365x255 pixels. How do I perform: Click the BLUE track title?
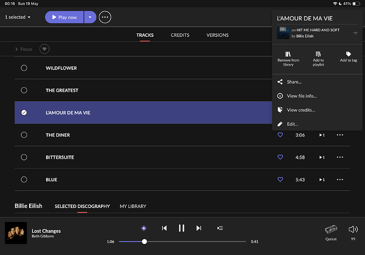coord(51,180)
